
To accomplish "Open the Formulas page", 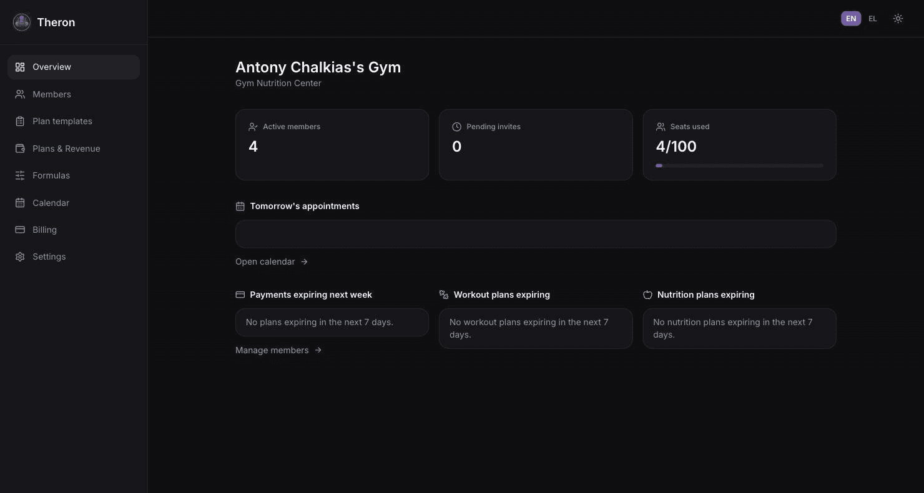I will (x=74, y=175).
